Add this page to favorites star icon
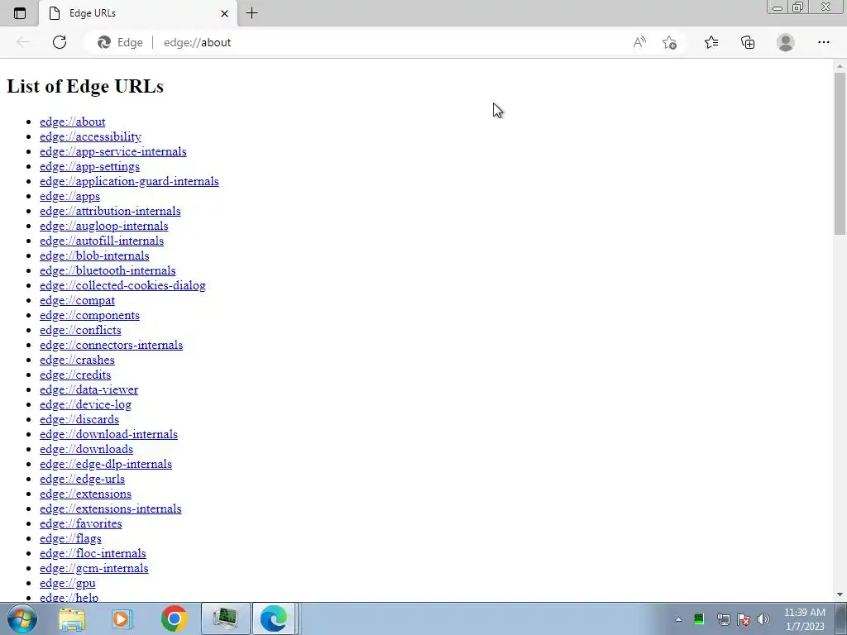The height and width of the screenshot is (635, 847). [669, 42]
